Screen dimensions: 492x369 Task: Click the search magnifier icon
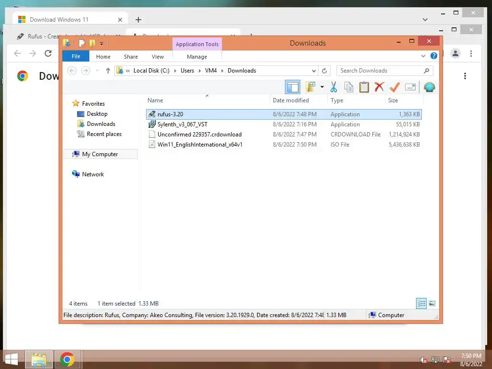pyautogui.click(x=426, y=71)
